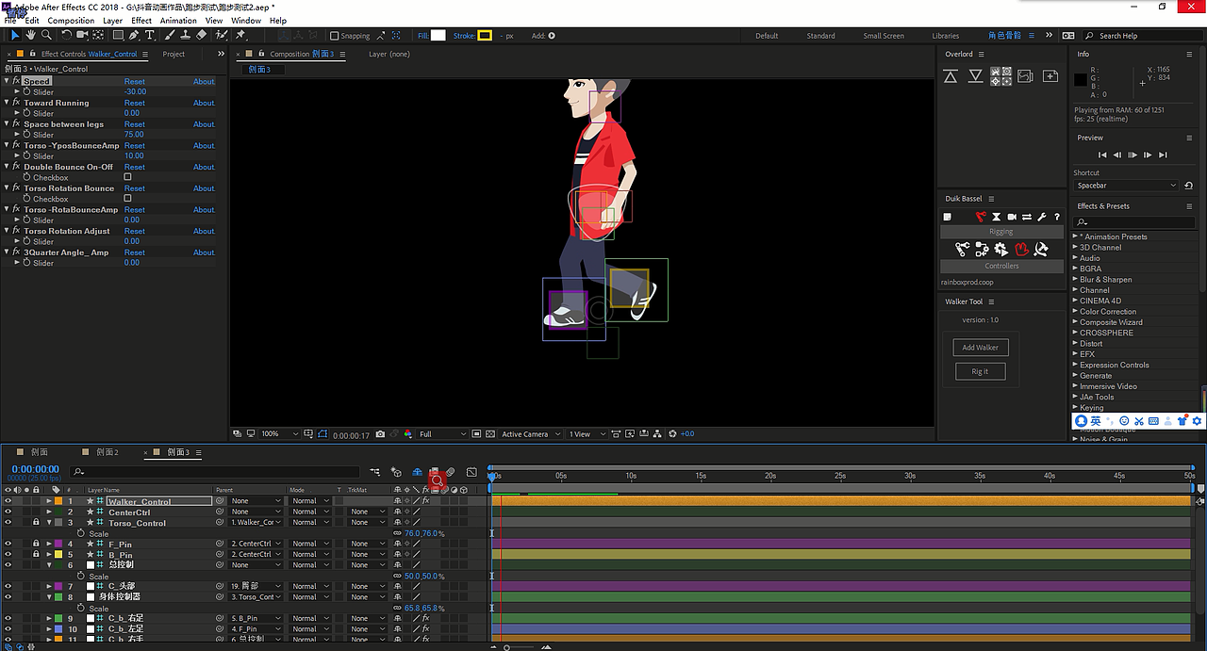Toggle Double Bounce On-Off checkbox
This screenshot has height=651, width=1207.
click(x=127, y=177)
